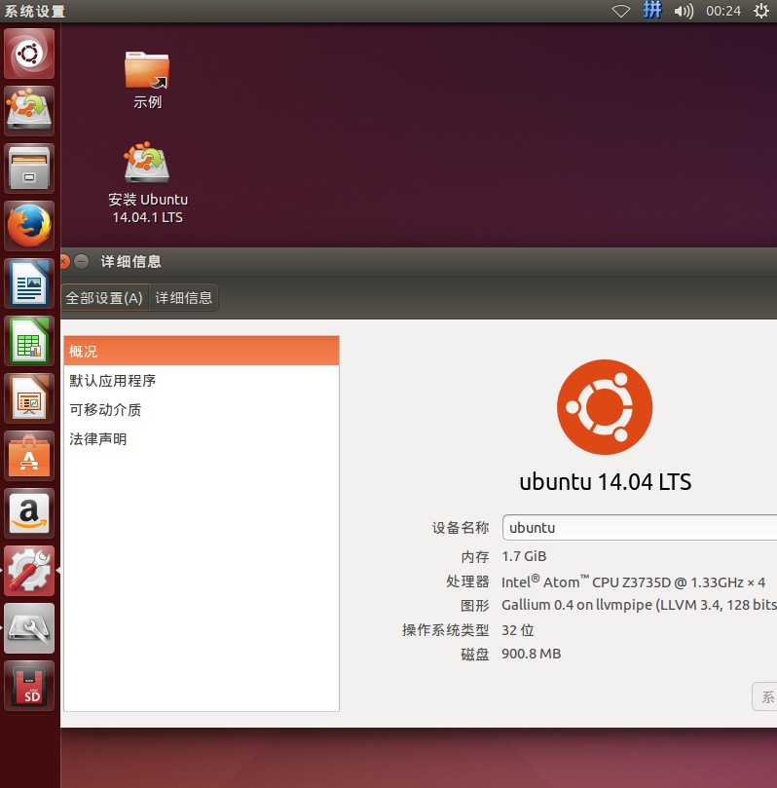Image resolution: width=777 pixels, height=788 pixels.
Task: Select 默认应用程序 in the sidebar list
Action: (x=202, y=381)
